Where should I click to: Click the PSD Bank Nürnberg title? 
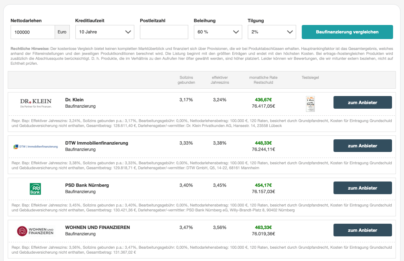pos(87,185)
